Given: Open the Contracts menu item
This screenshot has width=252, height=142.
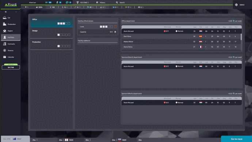Looking at the screenshot, I should coord(11,44).
